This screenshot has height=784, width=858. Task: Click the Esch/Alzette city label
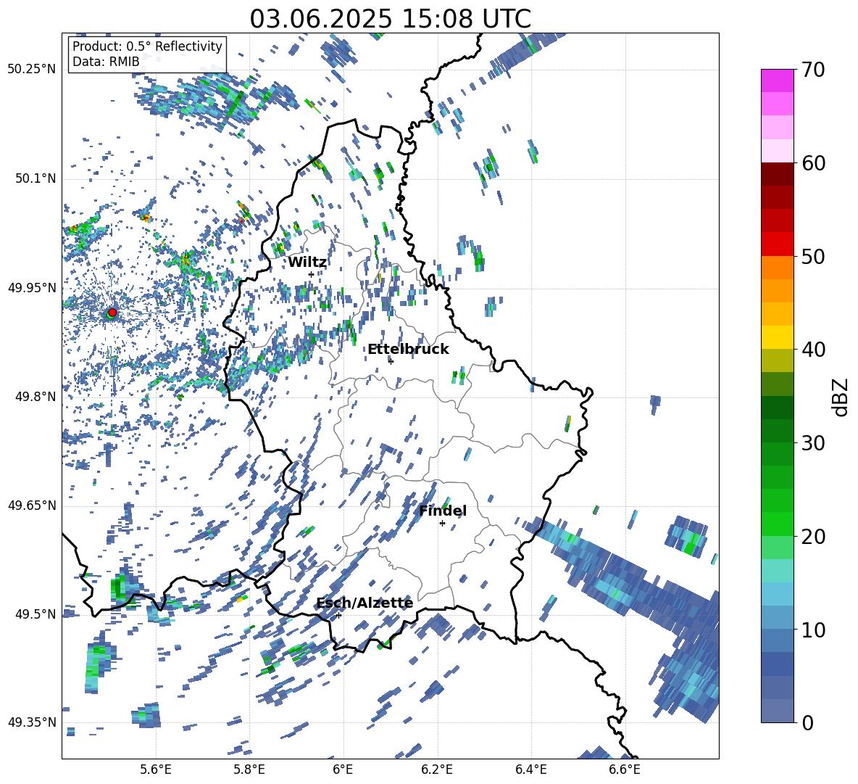(365, 603)
